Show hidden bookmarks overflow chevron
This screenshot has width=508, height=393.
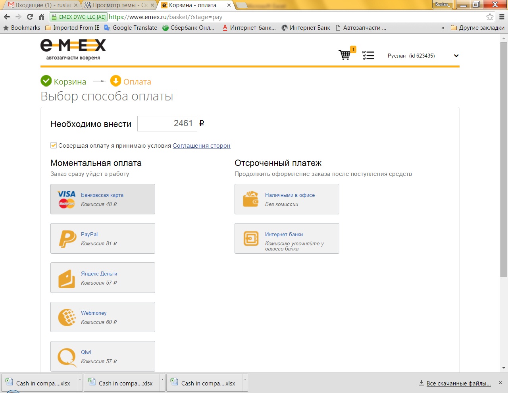[443, 28]
